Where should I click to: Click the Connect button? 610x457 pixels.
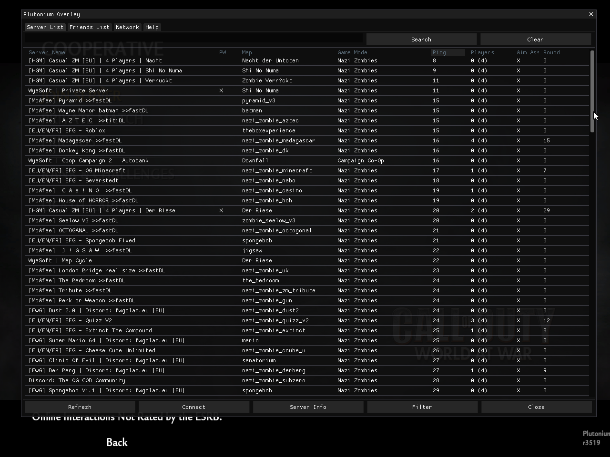(193, 407)
